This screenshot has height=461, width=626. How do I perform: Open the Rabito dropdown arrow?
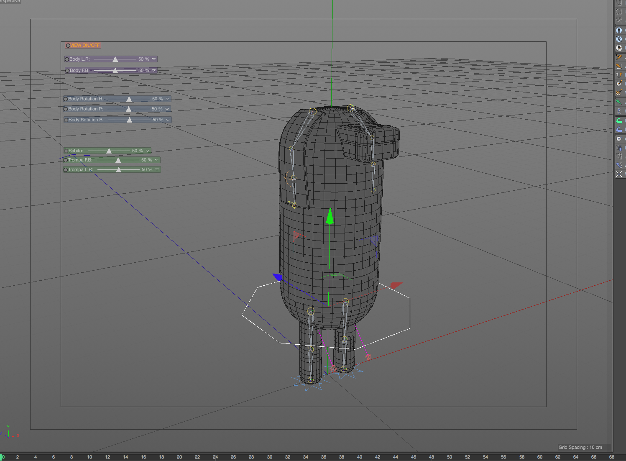click(x=148, y=151)
